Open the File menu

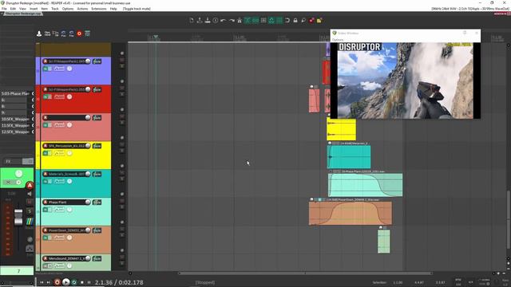[4, 9]
